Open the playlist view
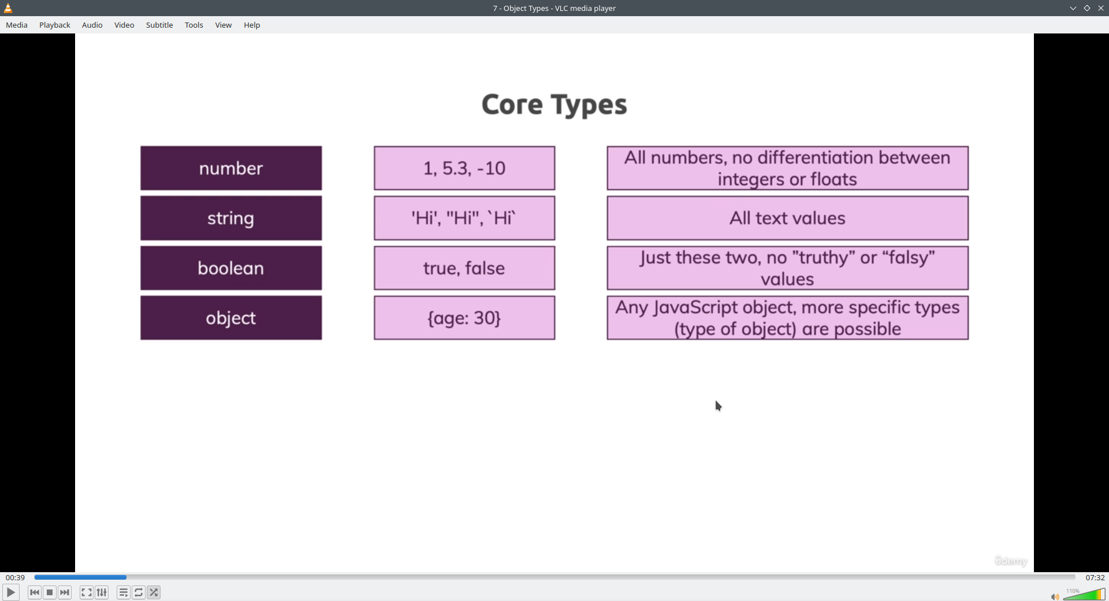This screenshot has height=601, width=1109. click(124, 592)
